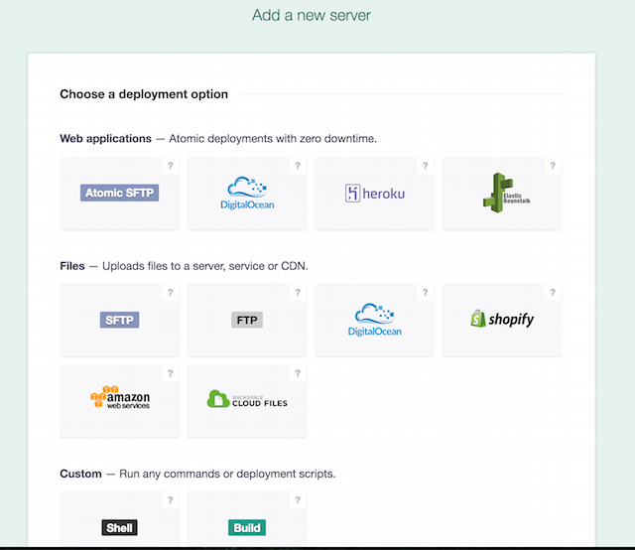The height and width of the screenshot is (550, 635).
Task: Click 'Atomic deployments with zero downtime.' text
Action: [x=273, y=139]
